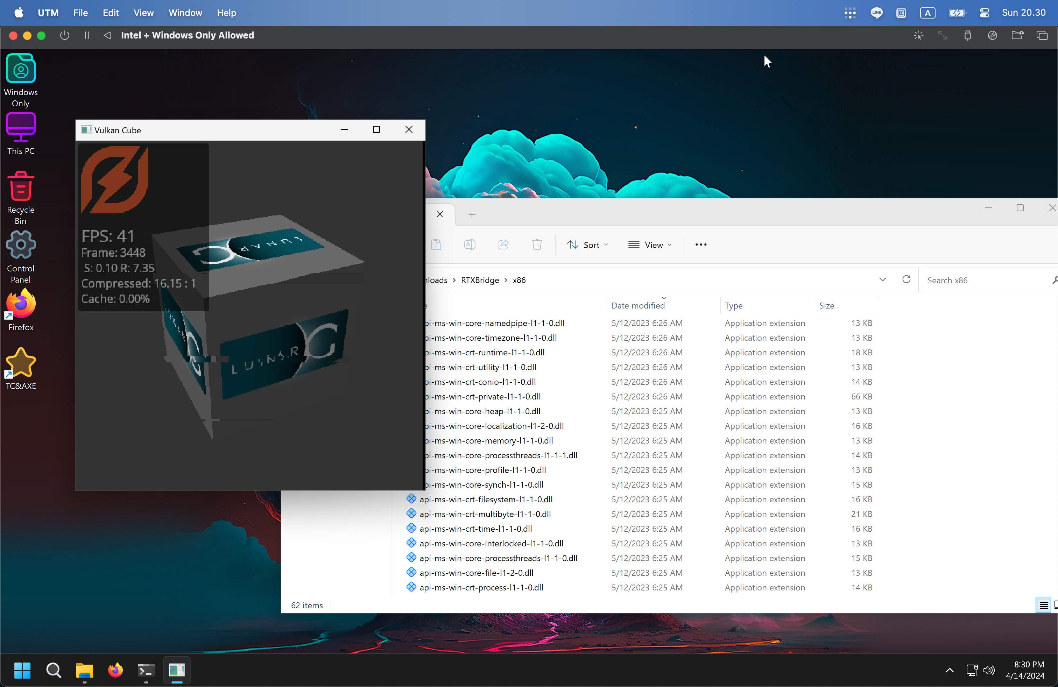Refresh the x86 folder view
The width and height of the screenshot is (1058, 687).
[x=907, y=279]
